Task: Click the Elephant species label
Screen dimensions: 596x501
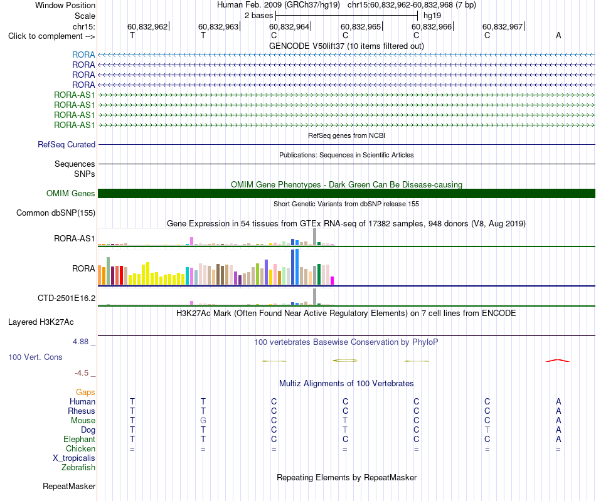Action: coord(79,439)
